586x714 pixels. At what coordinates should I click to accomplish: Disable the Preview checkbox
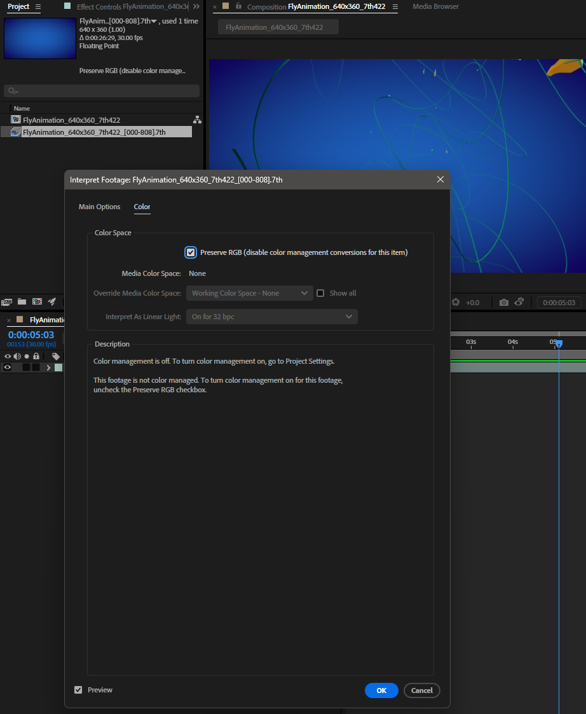(x=78, y=690)
